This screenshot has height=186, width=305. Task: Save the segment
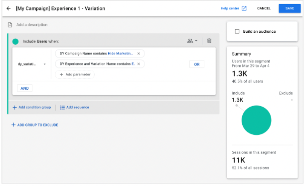click(290, 8)
